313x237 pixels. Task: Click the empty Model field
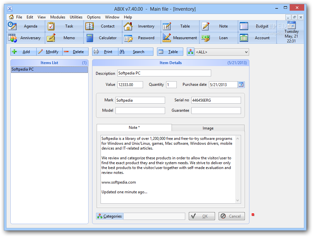coord(140,111)
